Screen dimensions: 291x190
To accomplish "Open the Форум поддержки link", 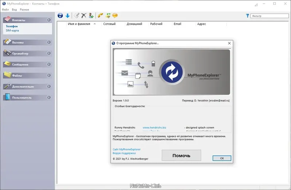I will coord(124,153).
